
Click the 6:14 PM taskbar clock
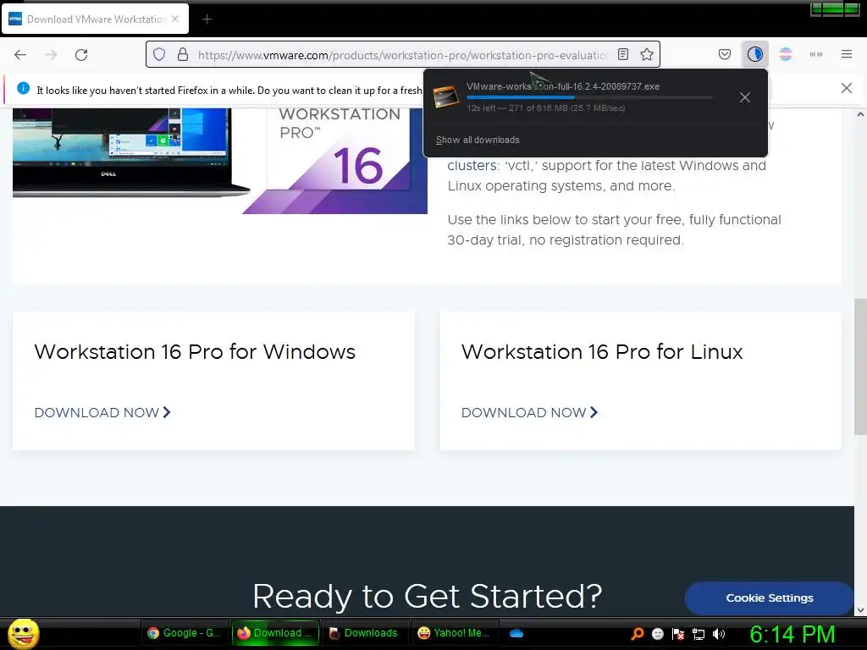(x=792, y=633)
